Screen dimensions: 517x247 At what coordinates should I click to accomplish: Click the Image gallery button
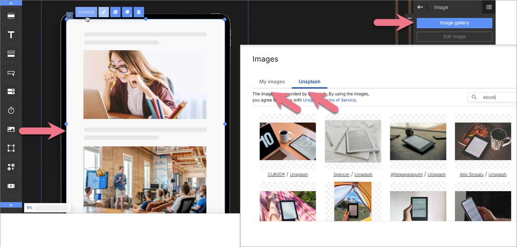coord(454,23)
